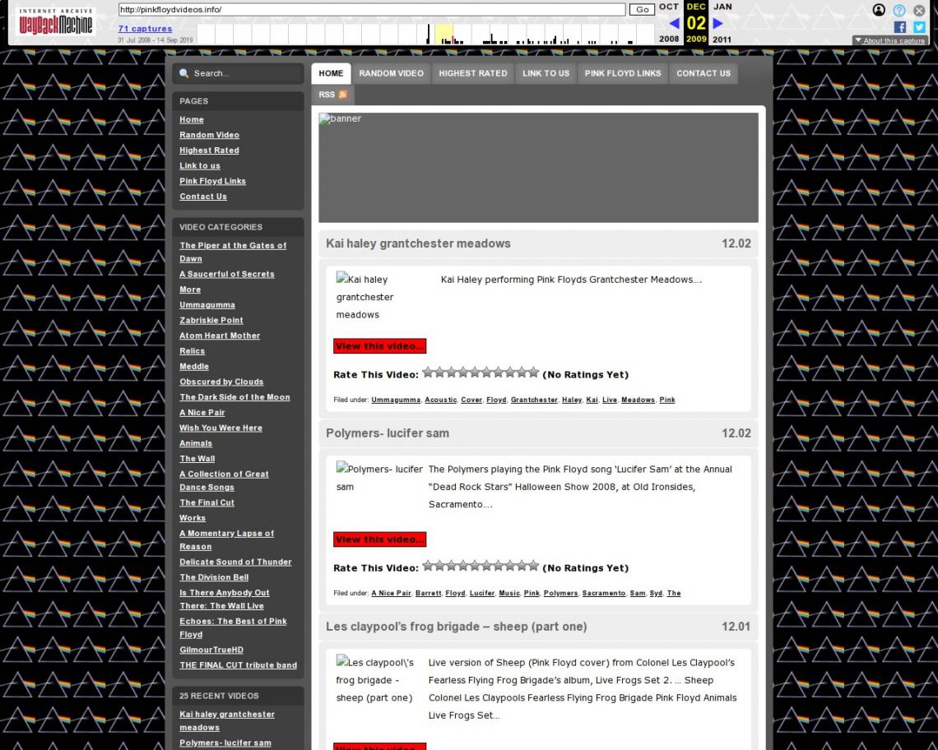
Task: Open A Saucerful of Secrets category
Action: 227,274
